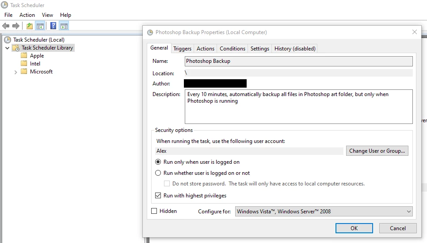Viewport: 427px width, 243px height.
Task: Expand the Microsoft folder node
Action: (x=15, y=72)
